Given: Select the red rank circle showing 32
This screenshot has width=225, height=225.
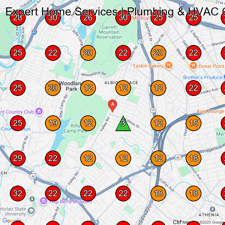Looking at the screenshot, I should 18,193.
